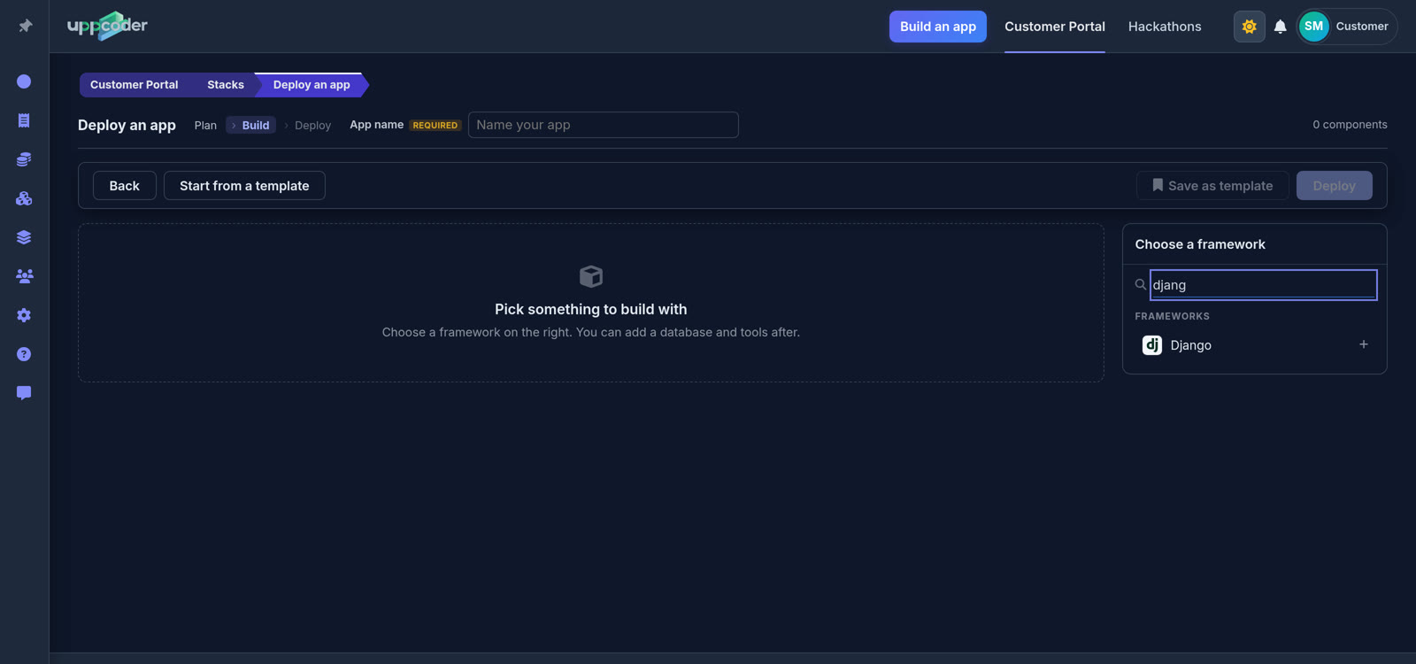
Task: Select the Plan step
Action: (205, 126)
